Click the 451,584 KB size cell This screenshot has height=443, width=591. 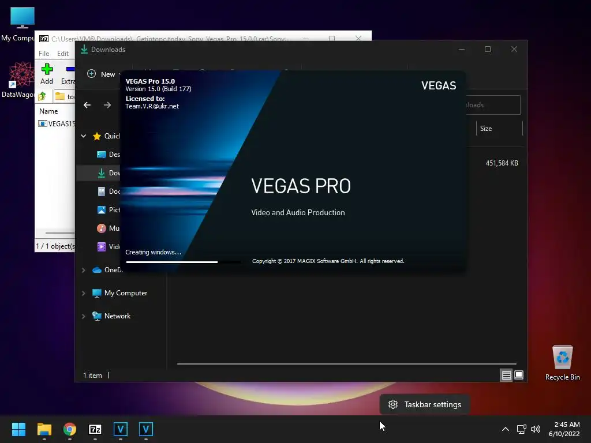(502, 163)
